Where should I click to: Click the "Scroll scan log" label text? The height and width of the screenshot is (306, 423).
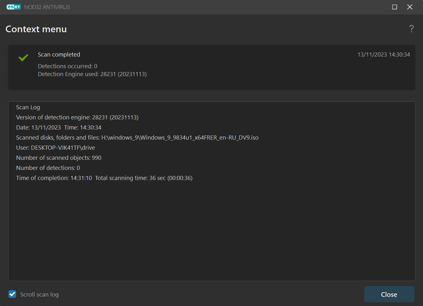(x=39, y=295)
